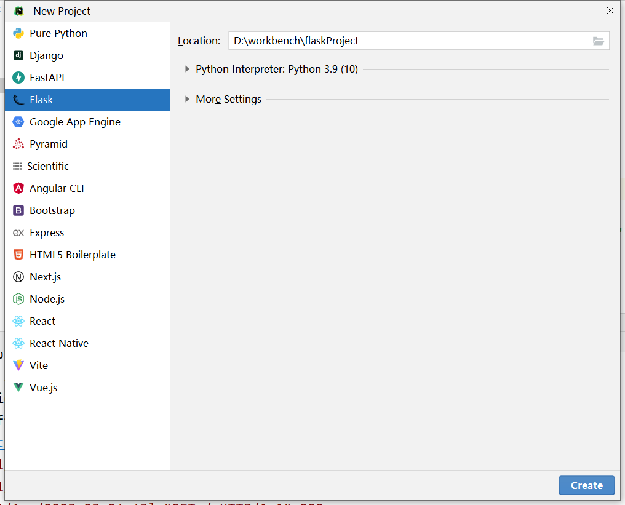
Task: Open the folder browser for Location
Action: click(599, 41)
